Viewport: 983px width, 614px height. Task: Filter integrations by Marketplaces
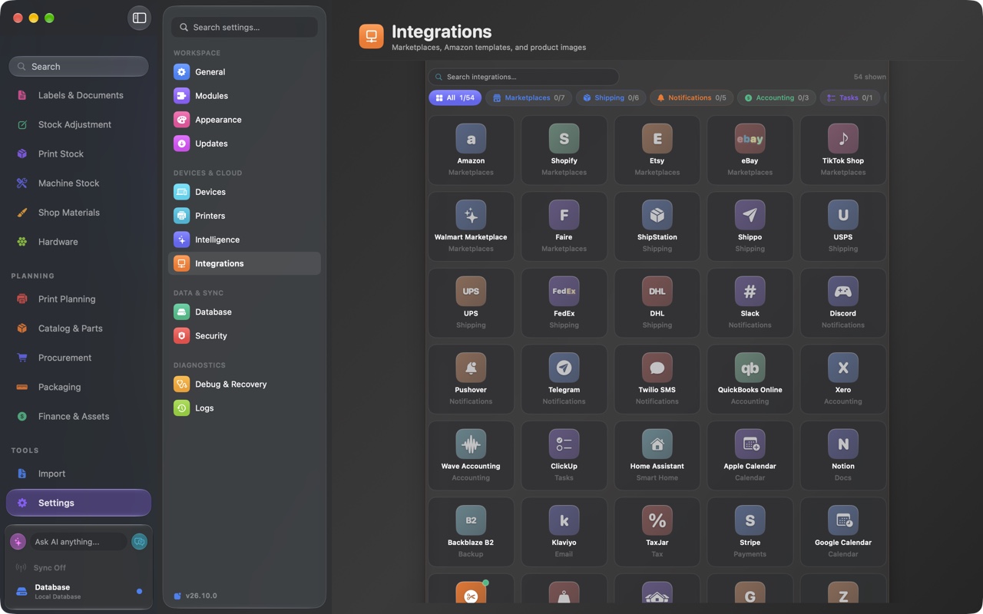[528, 97]
